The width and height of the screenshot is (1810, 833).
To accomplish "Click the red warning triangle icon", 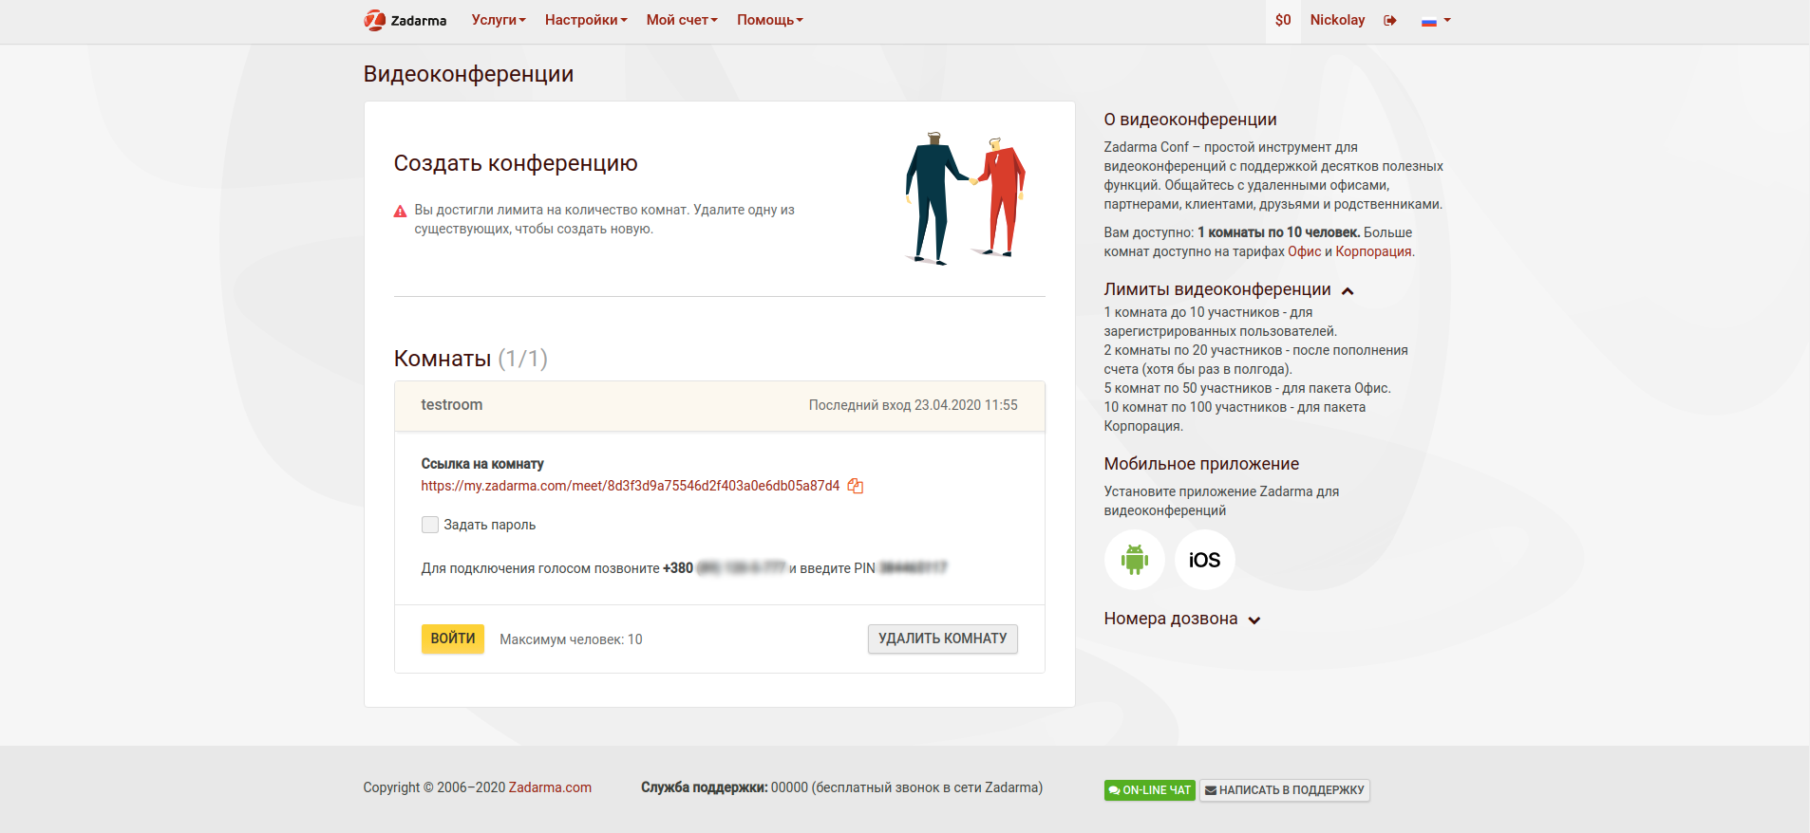I will click(x=401, y=212).
